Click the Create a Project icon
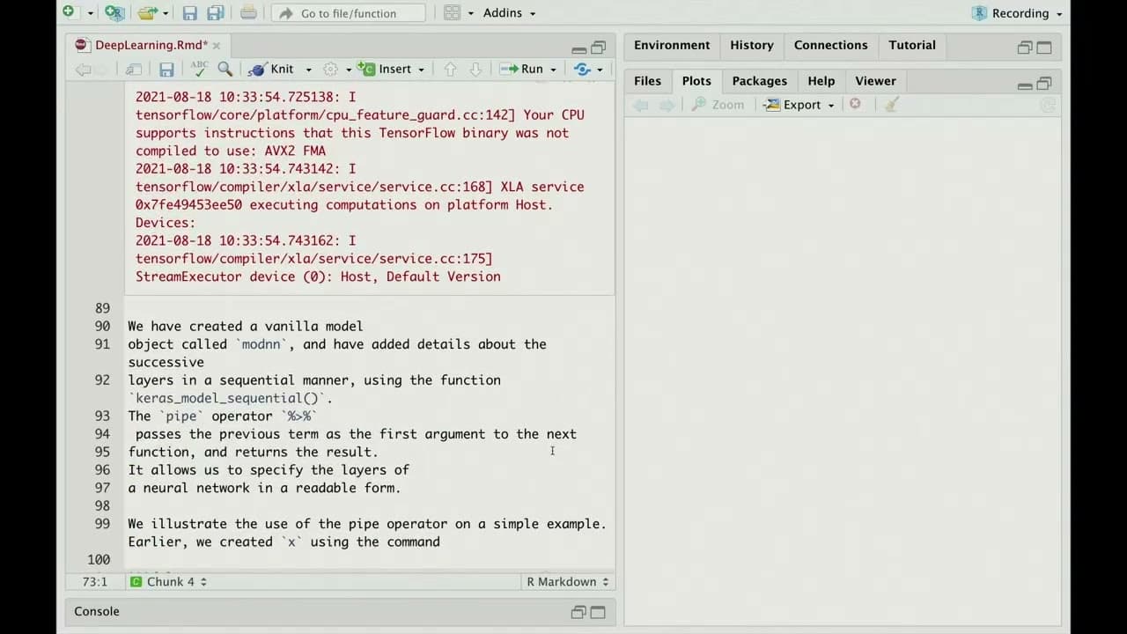The height and width of the screenshot is (634, 1127). pyautogui.click(x=114, y=12)
